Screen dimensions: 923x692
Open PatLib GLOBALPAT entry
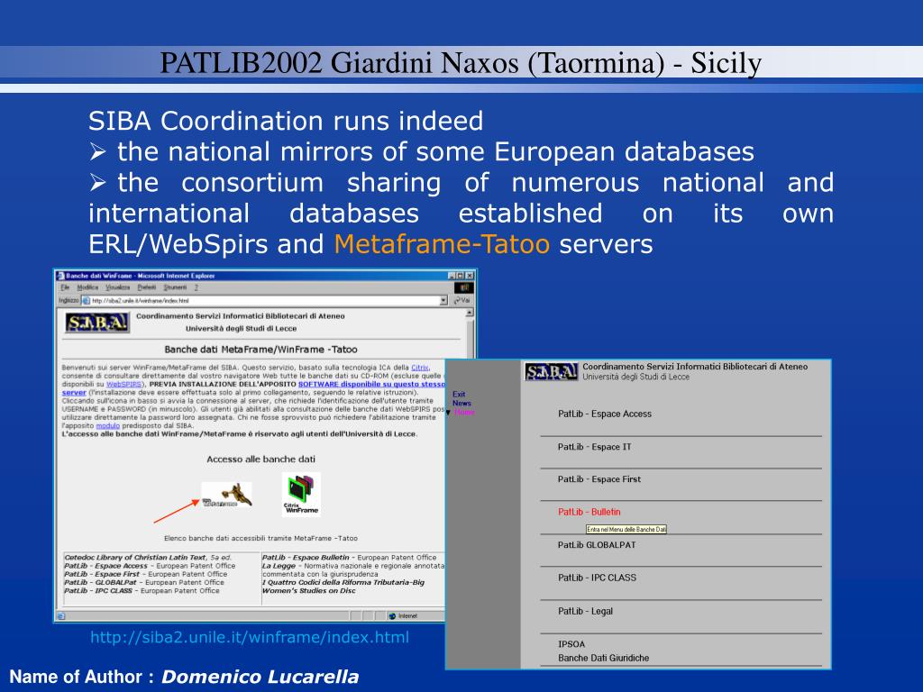pos(597,545)
